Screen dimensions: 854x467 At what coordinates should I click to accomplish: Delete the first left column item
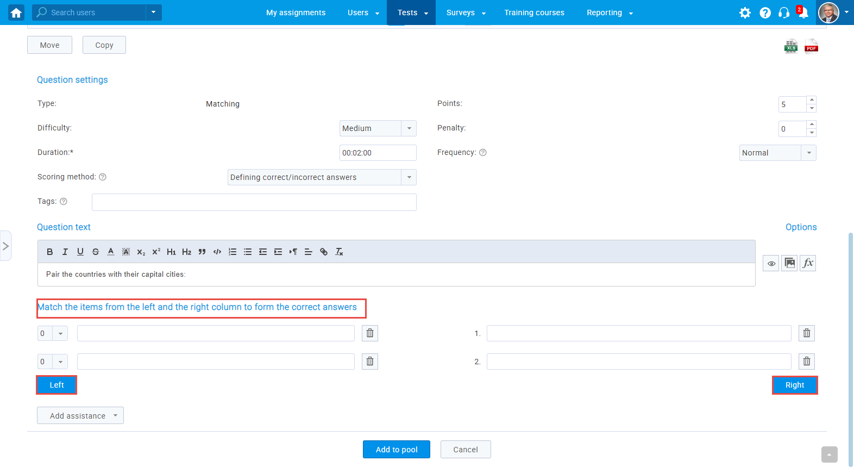370,333
